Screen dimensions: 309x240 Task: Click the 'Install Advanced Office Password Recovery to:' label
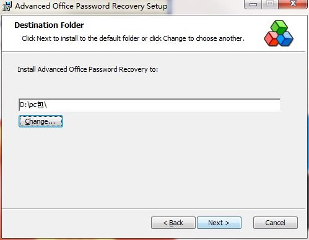coord(88,69)
